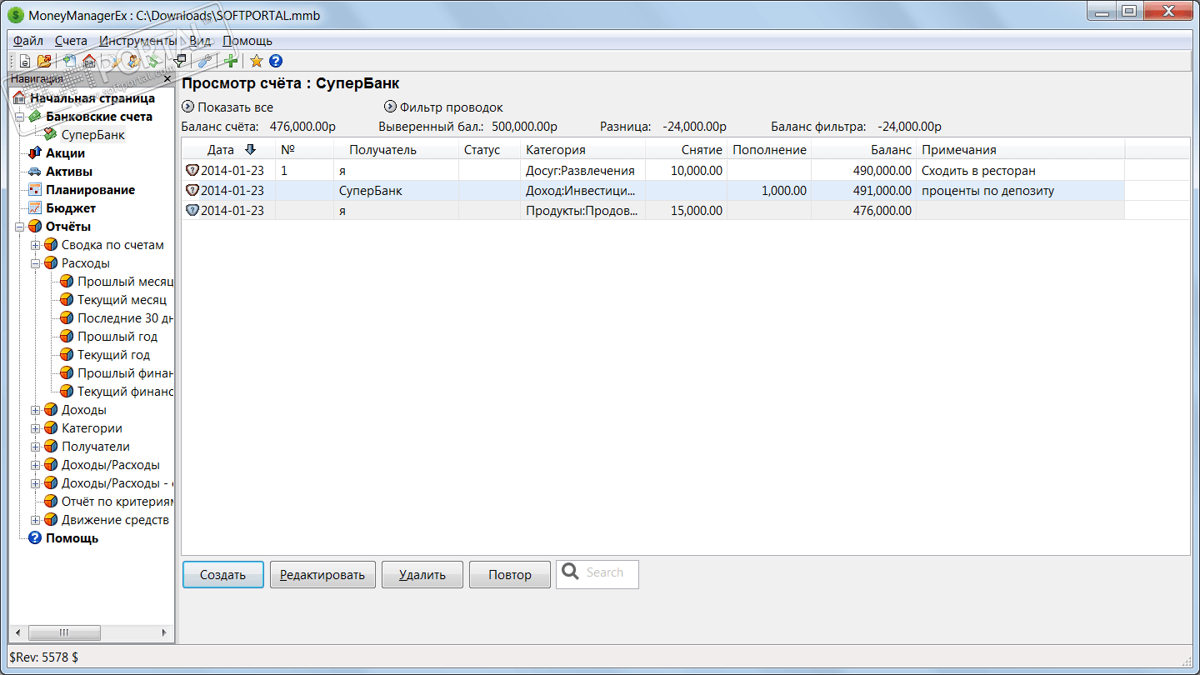This screenshot has height=675, width=1200.
Task: Open database via folder toolbar icon
Action: (44, 61)
